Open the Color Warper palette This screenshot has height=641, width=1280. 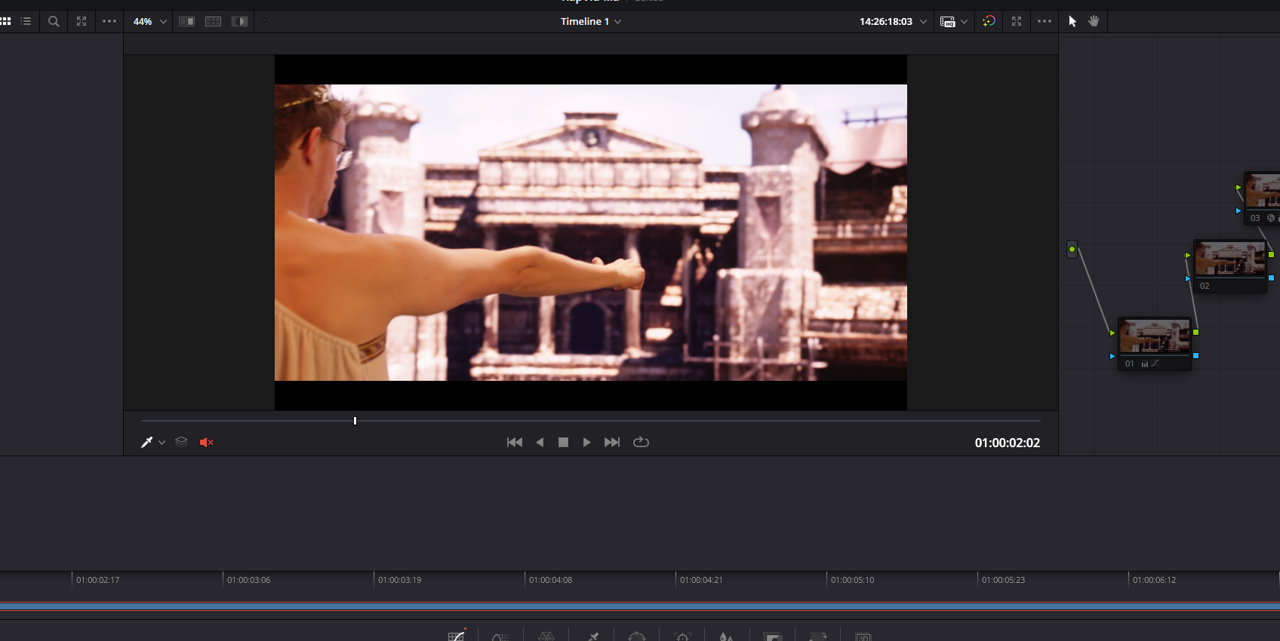click(x=546, y=636)
